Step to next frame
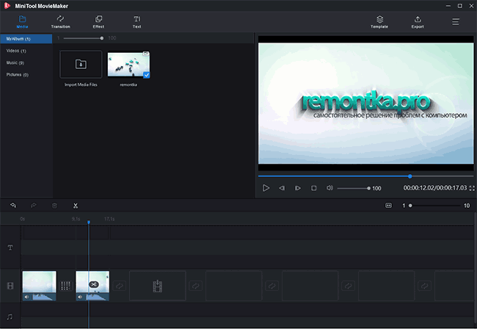477x329 pixels. pos(298,188)
